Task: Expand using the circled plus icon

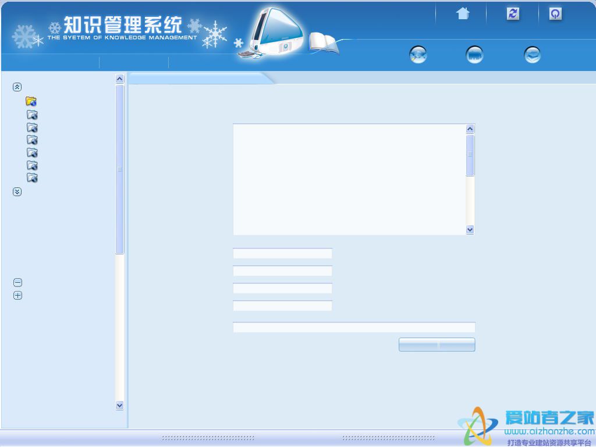Action: (17, 296)
